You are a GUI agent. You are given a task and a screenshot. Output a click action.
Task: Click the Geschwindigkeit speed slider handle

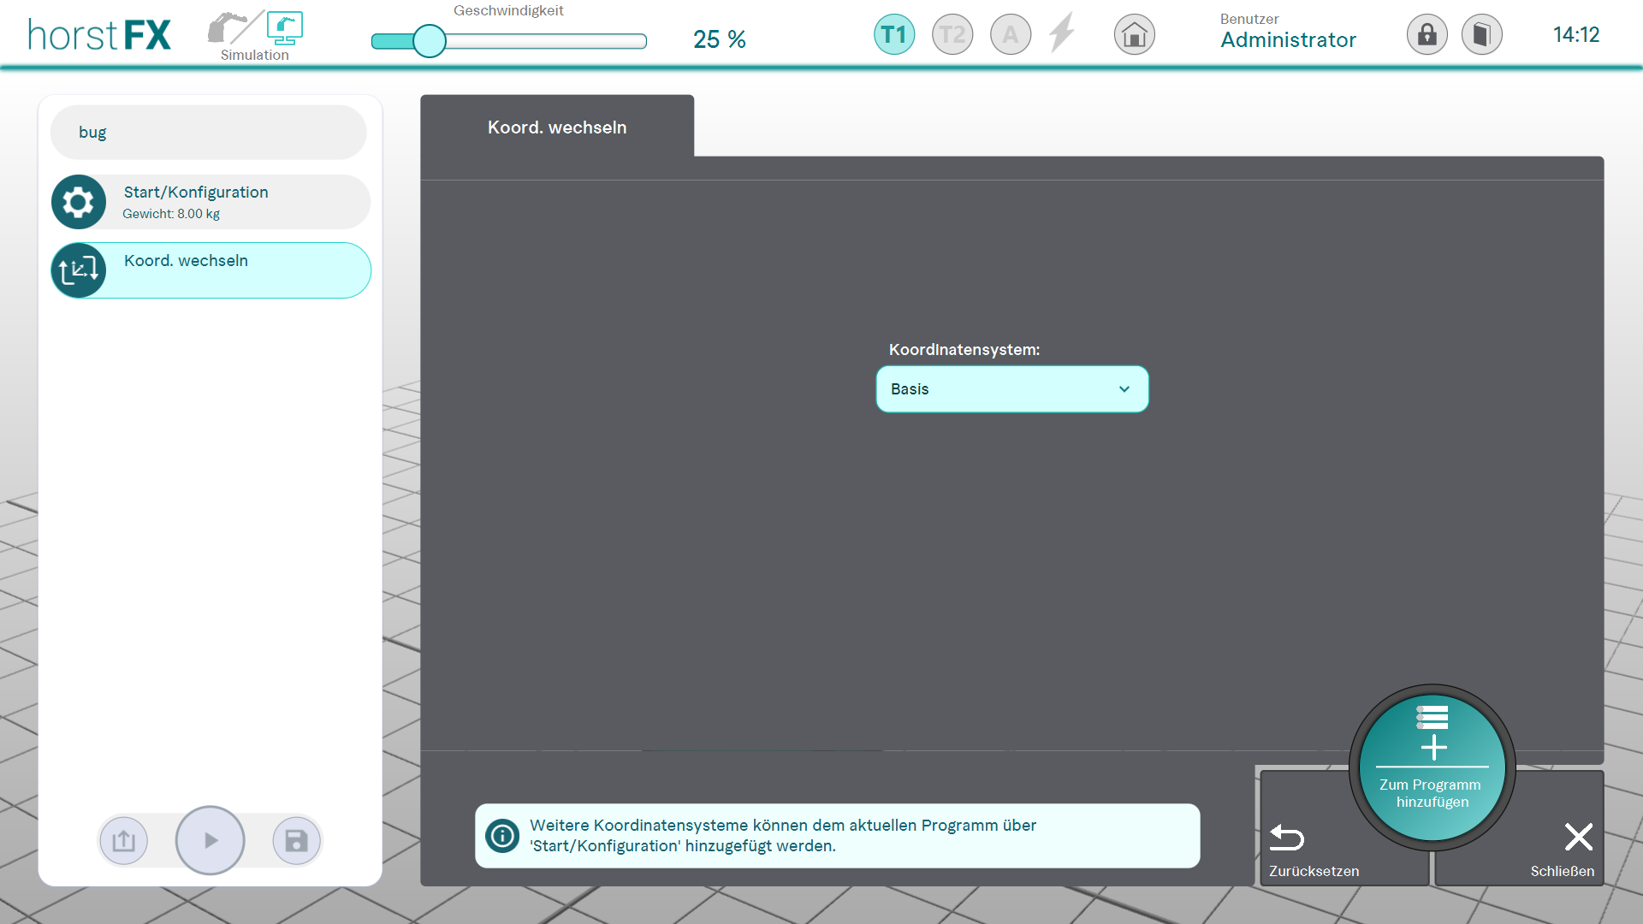point(430,41)
